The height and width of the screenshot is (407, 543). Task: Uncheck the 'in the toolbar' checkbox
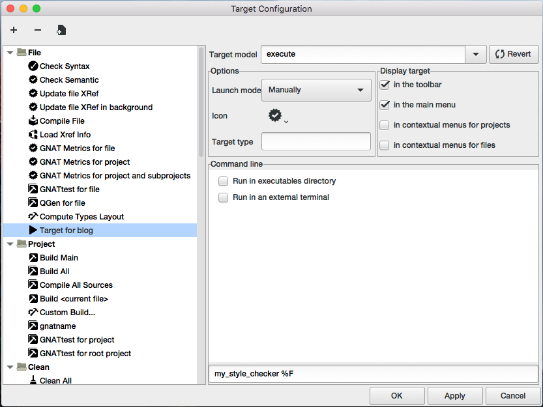[x=385, y=85]
